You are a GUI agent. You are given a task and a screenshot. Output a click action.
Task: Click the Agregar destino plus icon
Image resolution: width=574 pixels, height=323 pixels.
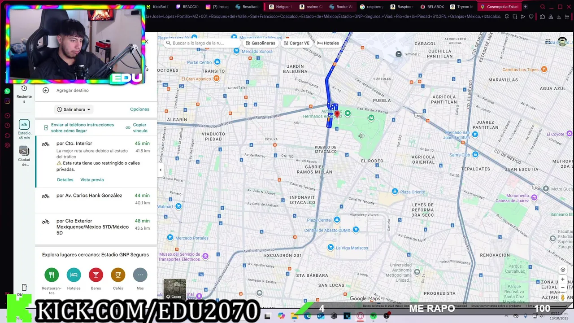pyautogui.click(x=46, y=90)
